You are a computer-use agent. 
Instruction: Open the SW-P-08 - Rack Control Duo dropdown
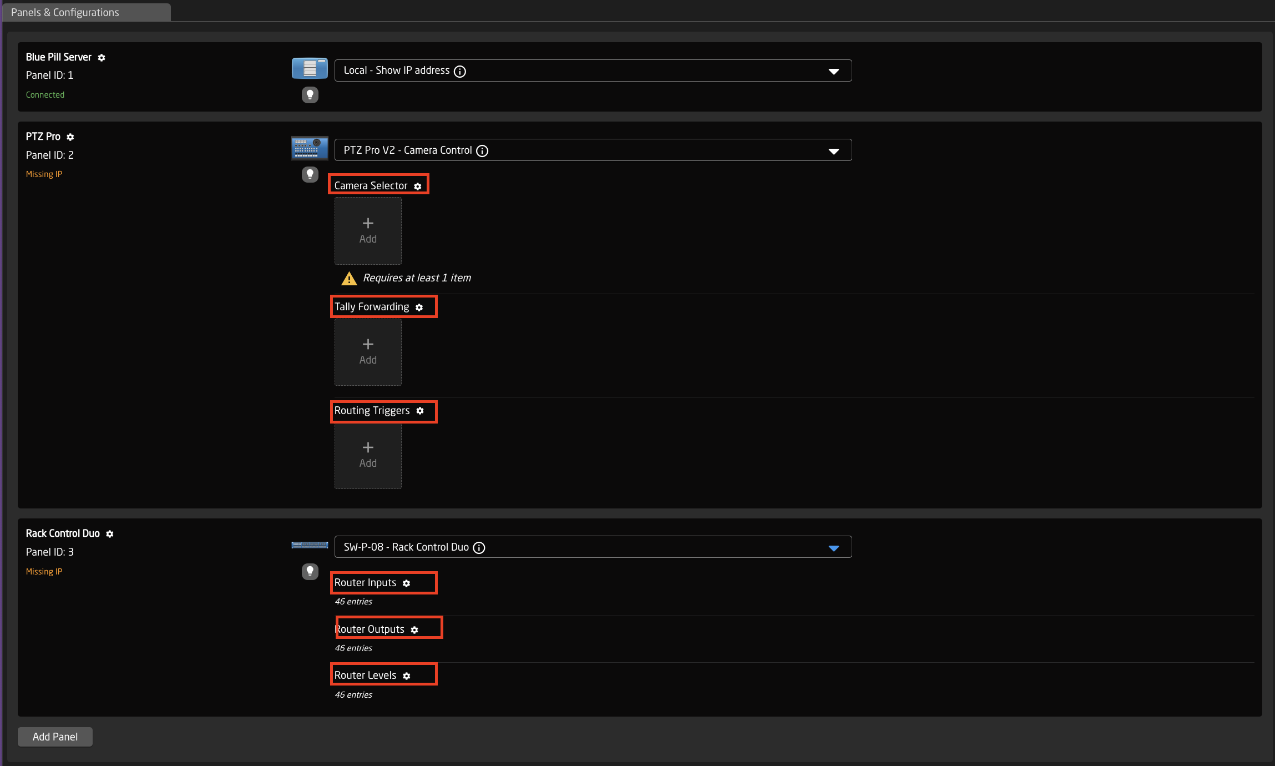pos(593,547)
